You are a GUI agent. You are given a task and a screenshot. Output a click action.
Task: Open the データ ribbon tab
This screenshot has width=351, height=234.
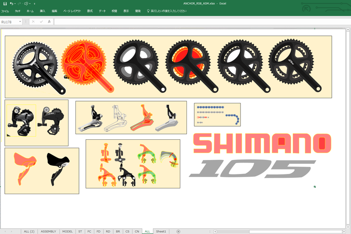coord(102,11)
